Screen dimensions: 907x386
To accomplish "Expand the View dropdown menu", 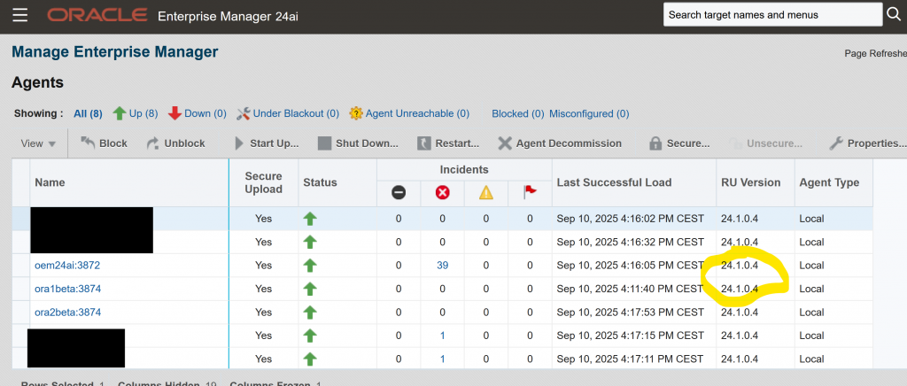I will coord(39,143).
